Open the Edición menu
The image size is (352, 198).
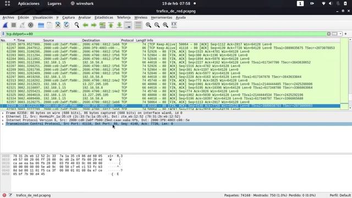coord(23,17)
